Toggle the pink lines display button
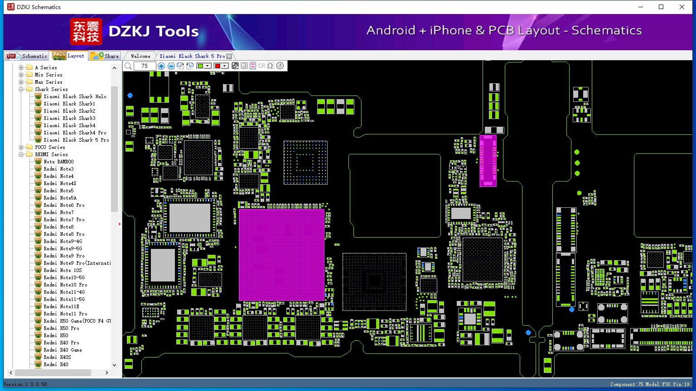 click(x=253, y=66)
